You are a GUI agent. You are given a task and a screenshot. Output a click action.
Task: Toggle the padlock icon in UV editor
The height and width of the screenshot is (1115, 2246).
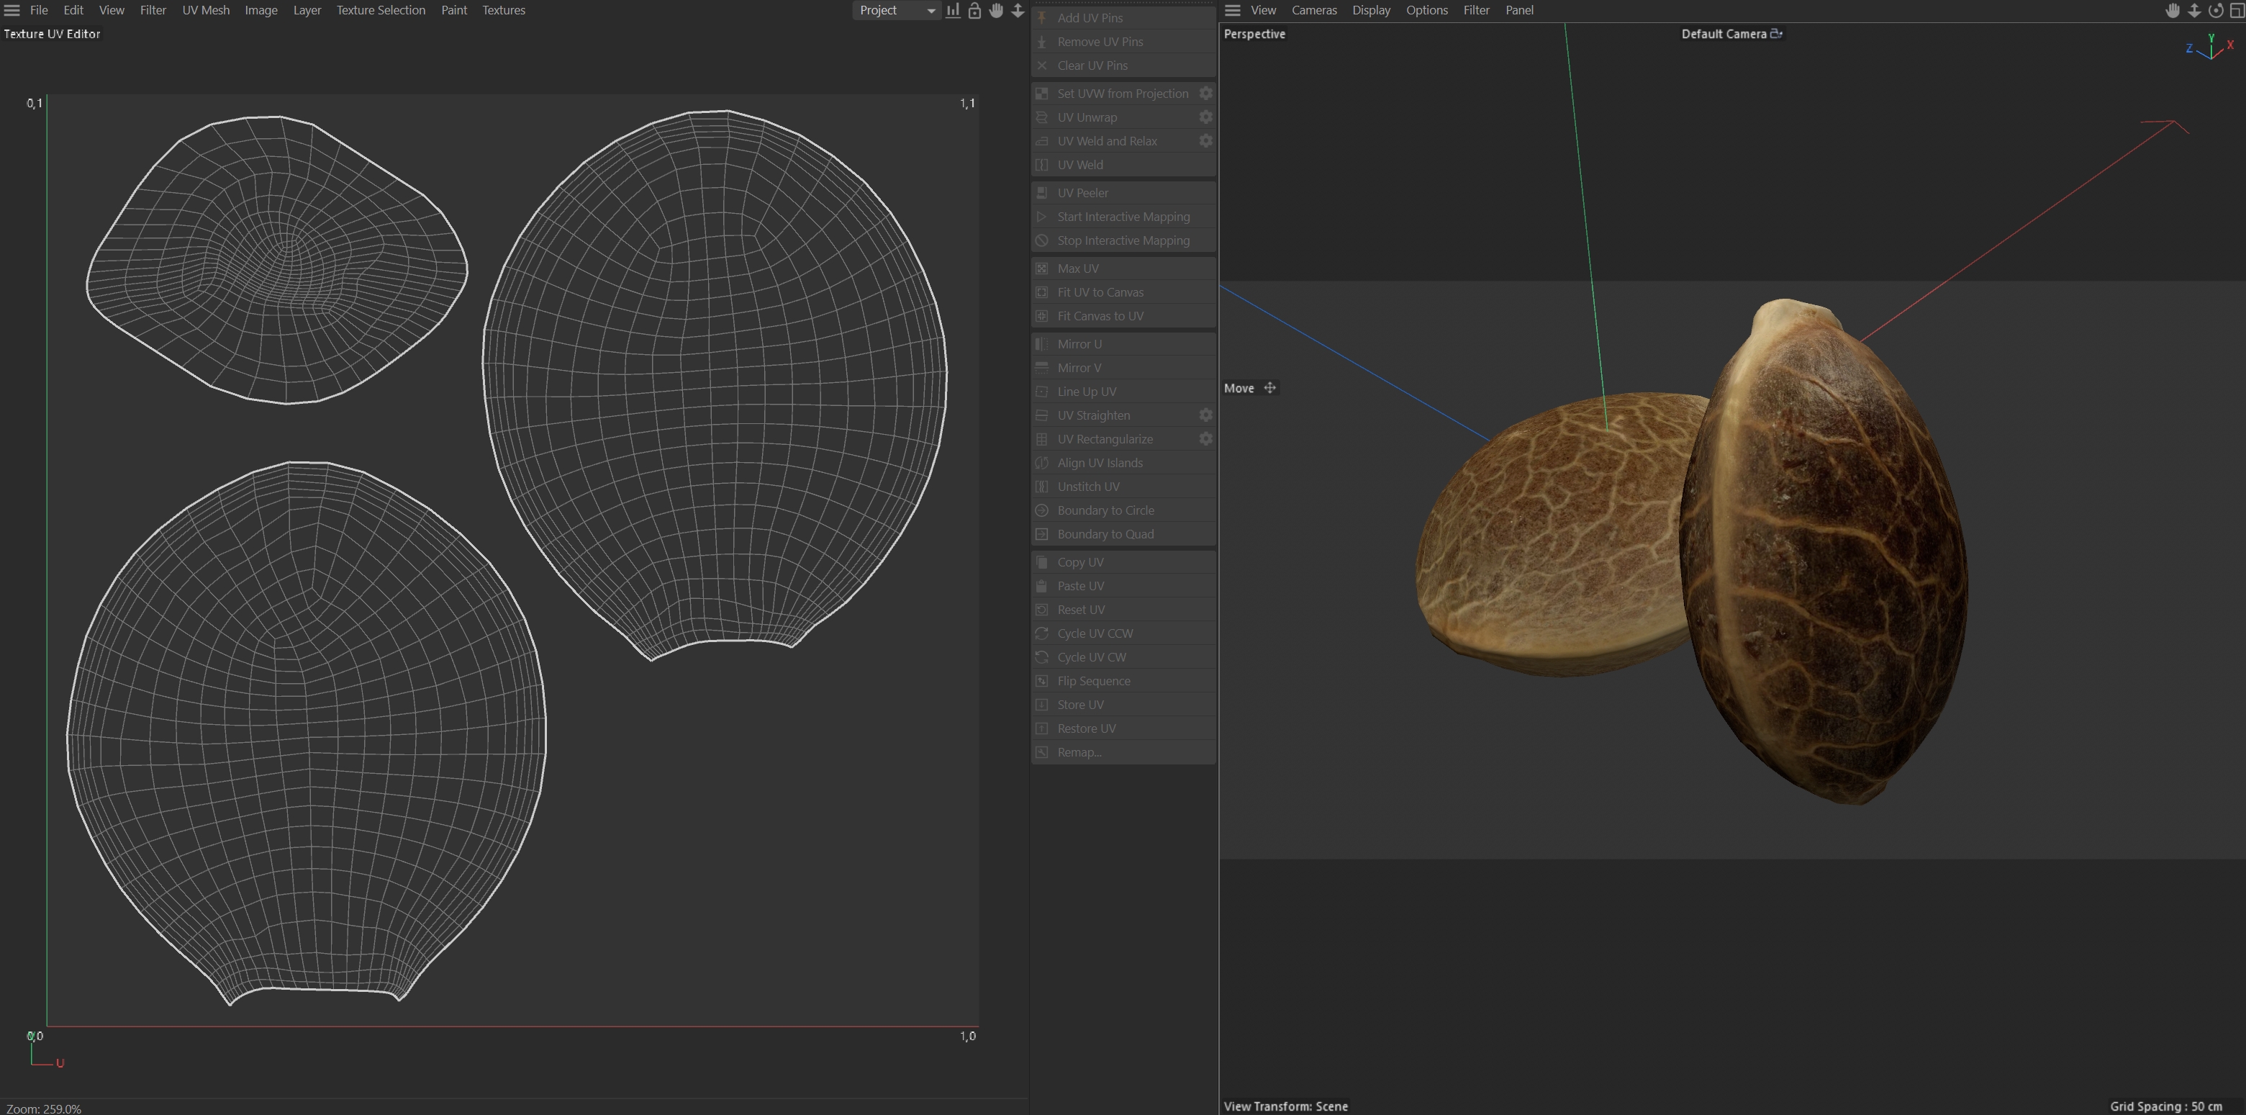(x=975, y=11)
